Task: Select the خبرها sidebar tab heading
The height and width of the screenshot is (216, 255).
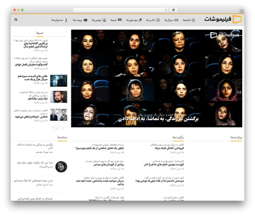Action: click(x=40, y=33)
